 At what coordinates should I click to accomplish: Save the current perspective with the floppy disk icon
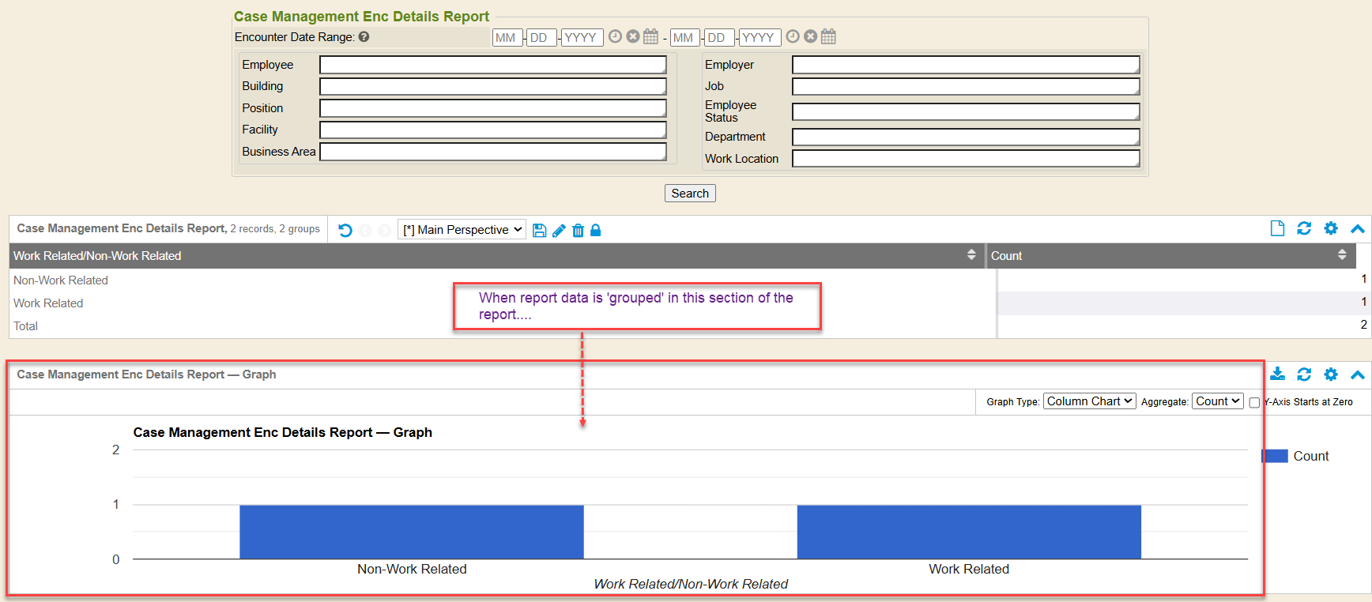[x=539, y=231]
